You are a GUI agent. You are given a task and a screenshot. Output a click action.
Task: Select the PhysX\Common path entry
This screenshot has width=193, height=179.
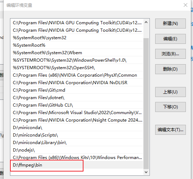77,75
